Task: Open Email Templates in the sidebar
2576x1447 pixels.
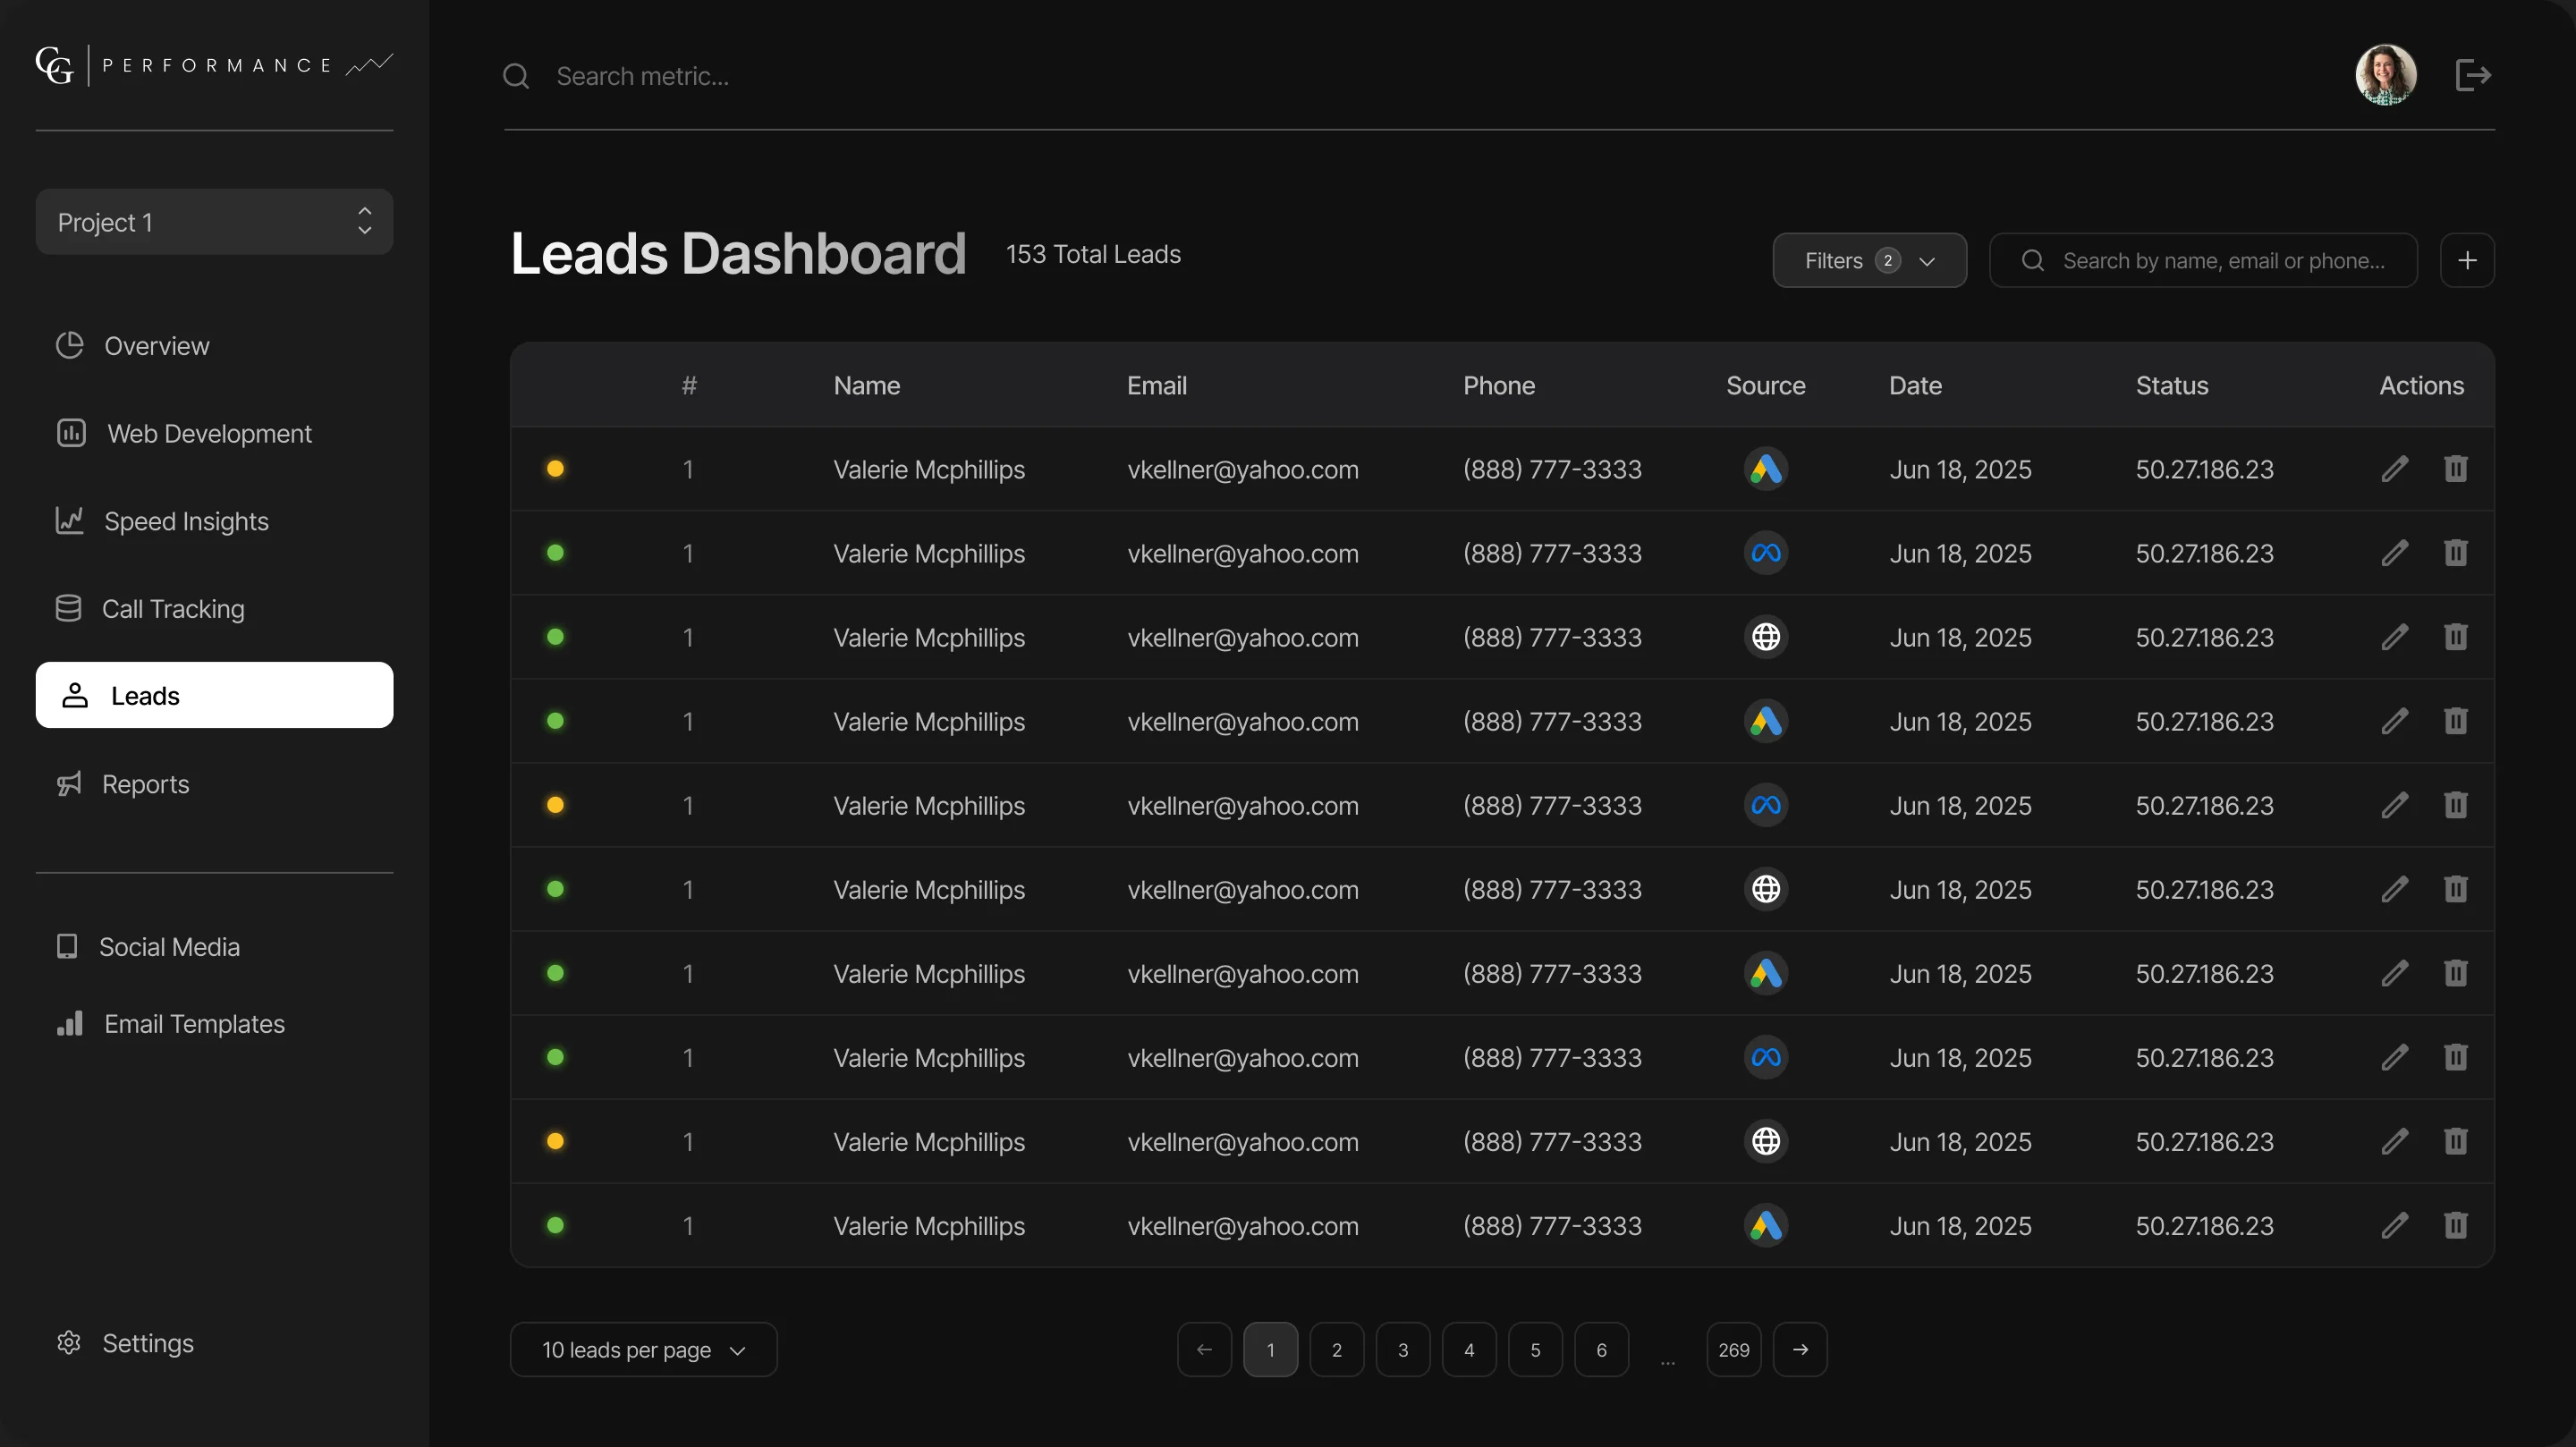Action: pyautogui.click(x=170, y=1024)
